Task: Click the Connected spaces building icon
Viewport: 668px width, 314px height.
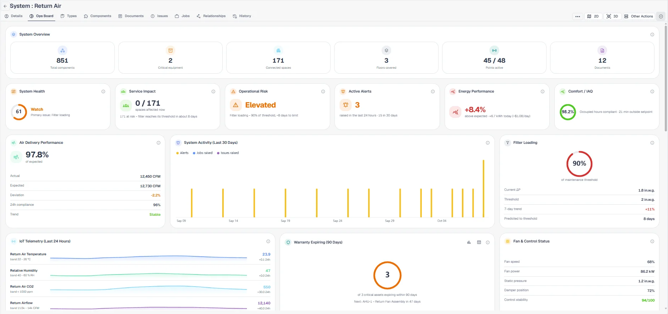Action: 278,51
